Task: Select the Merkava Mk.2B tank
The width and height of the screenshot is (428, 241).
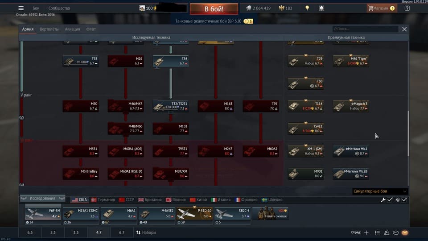Action: pyautogui.click(x=351, y=174)
